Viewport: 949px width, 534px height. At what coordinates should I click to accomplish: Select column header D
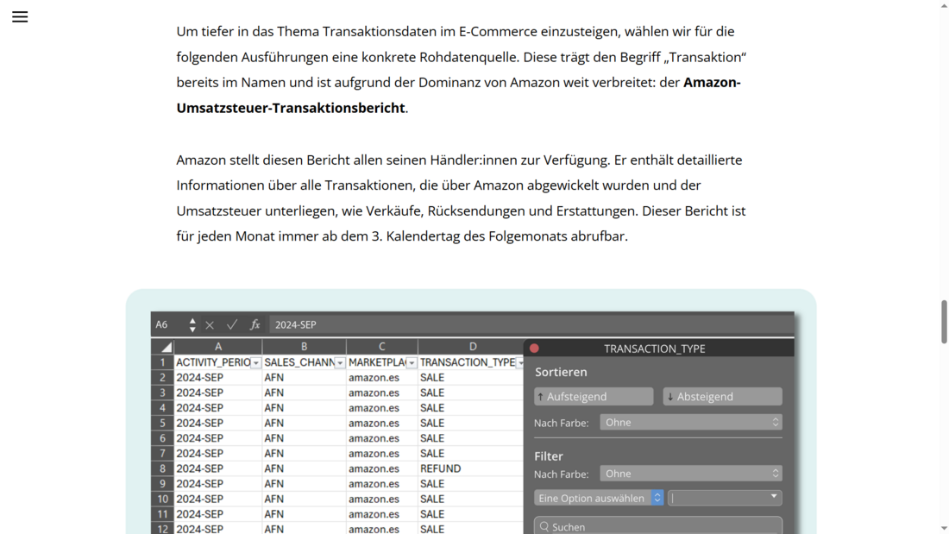tap(472, 347)
